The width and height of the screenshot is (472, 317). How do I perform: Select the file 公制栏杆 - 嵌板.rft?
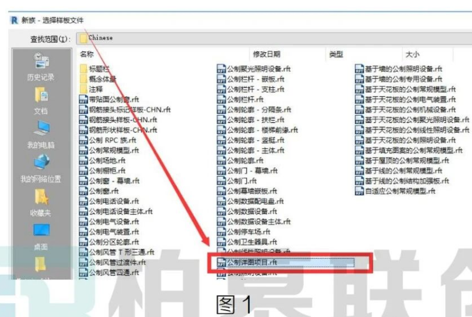(251, 79)
